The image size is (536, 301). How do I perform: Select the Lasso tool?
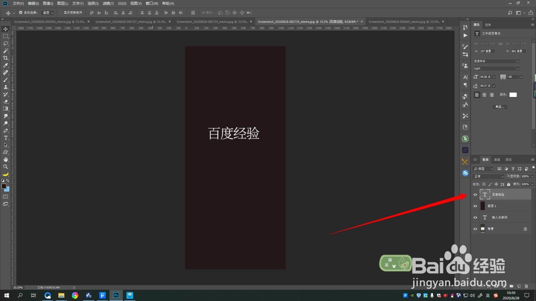pyautogui.click(x=6, y=43)
